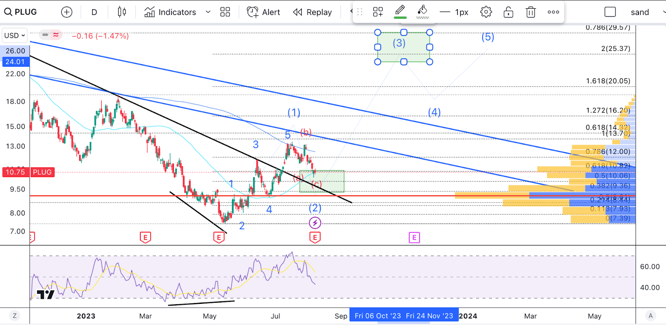Click the layout setup square icon
This screenshot has height=328, width=666.
(610, 12)
